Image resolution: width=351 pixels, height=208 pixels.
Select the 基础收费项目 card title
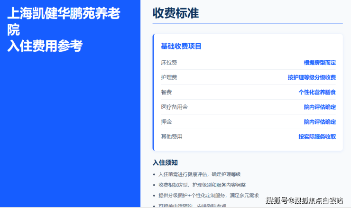pyautogui.click(x=181, y=46)
